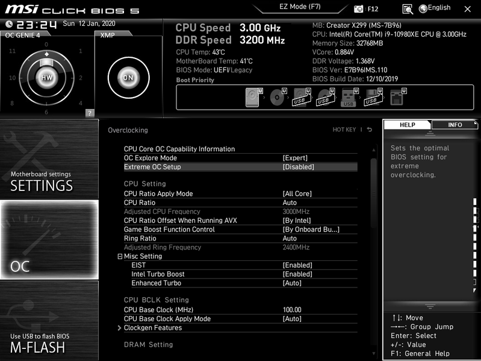Viewport: 481px width, 361px height.
Task: Switch to the INFO tab
Action: [455, 125]
